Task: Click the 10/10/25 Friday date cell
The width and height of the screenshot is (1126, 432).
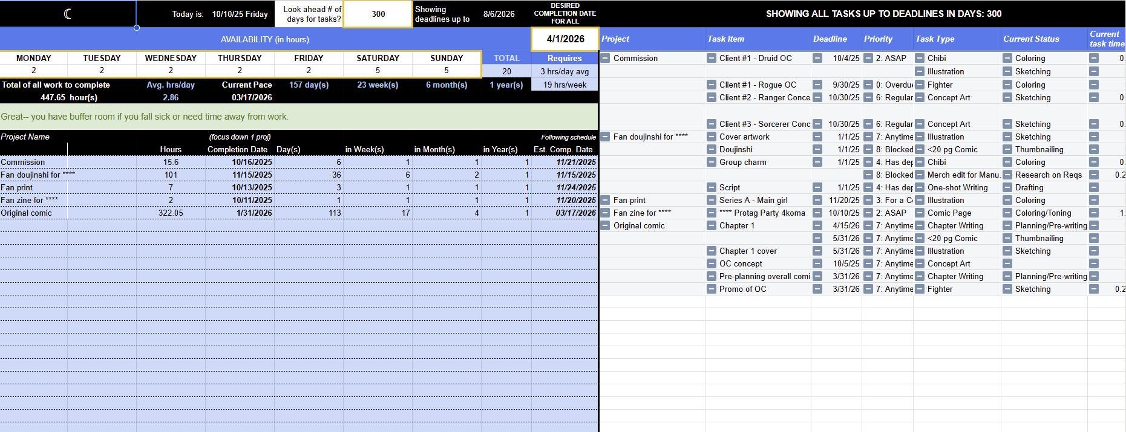Action: pyautogui.click(x=240, y=14)
